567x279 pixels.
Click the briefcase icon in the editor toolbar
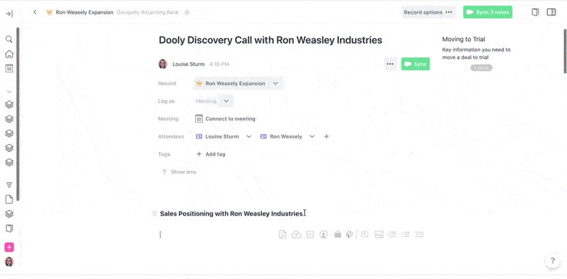(337, 235)
